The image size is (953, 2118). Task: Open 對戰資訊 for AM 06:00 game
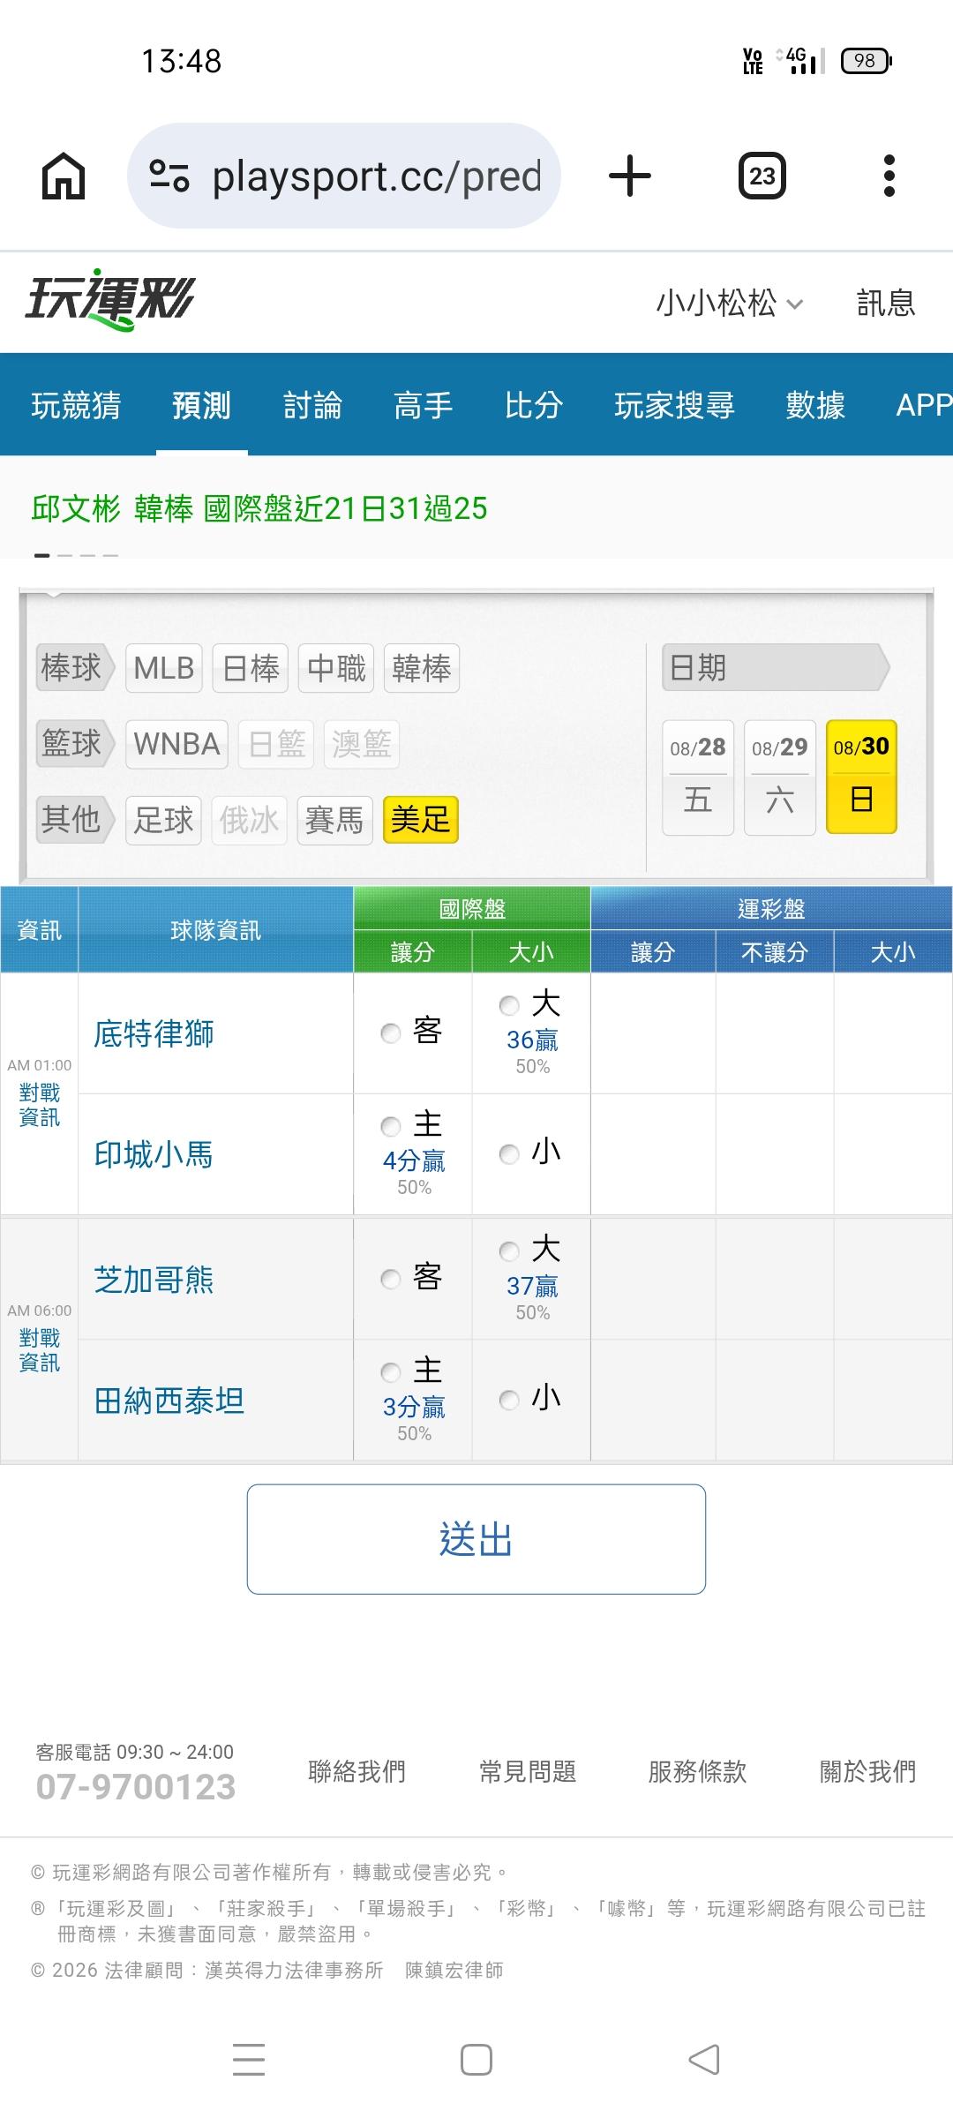(x=40, y=1350)
